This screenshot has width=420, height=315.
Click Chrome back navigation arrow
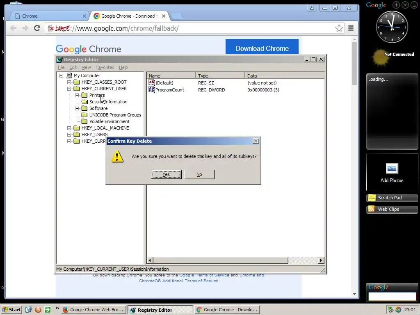click(13, 28)
